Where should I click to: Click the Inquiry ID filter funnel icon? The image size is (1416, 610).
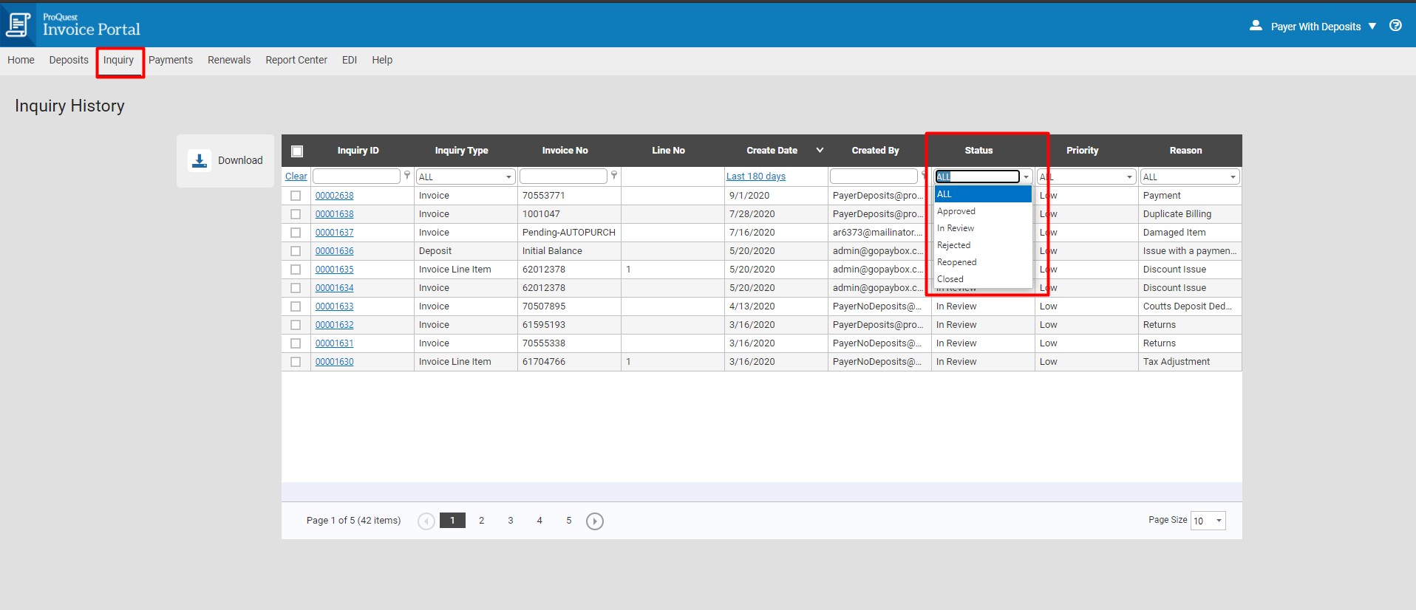[407, 176]
